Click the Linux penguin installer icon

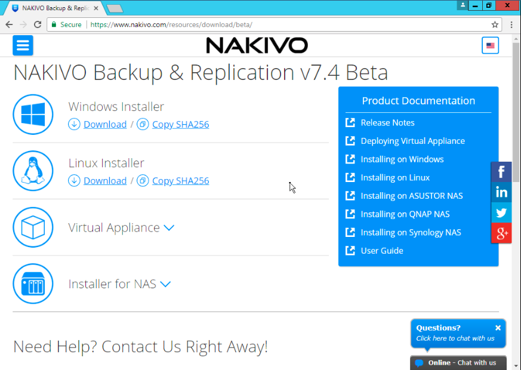click(33, 171)
